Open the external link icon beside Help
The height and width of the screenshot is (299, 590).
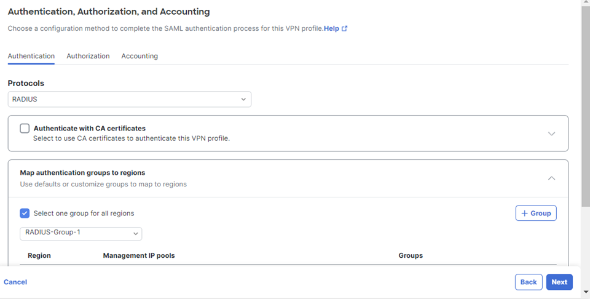(344, 29)
